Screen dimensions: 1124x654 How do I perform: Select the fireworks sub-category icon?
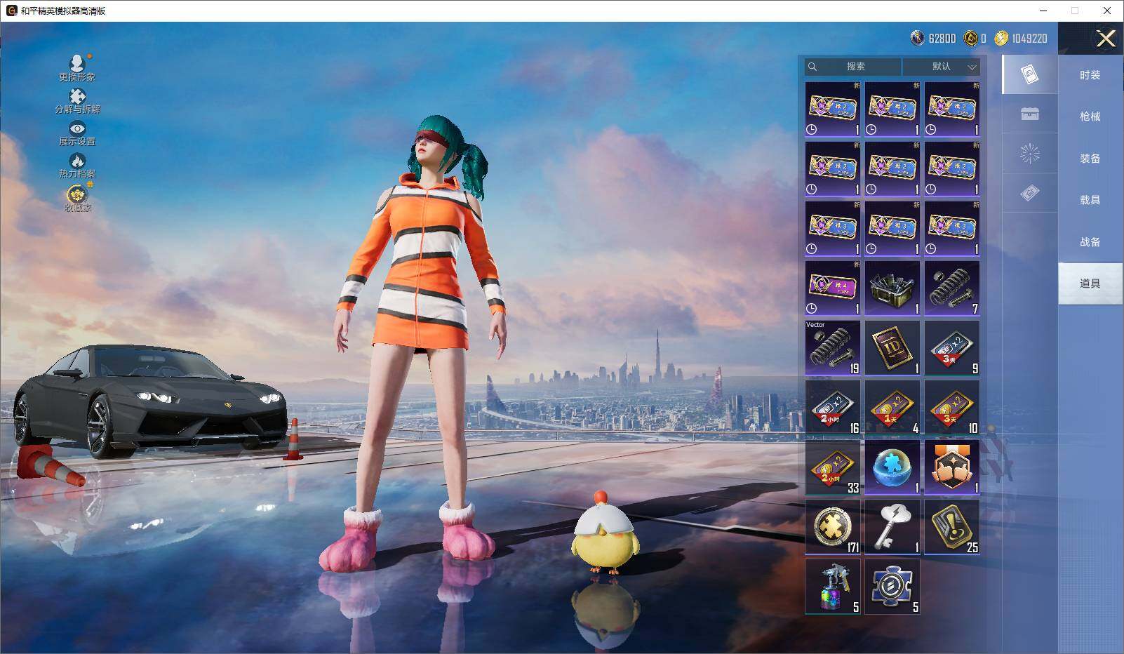[x=1029, y=154]
